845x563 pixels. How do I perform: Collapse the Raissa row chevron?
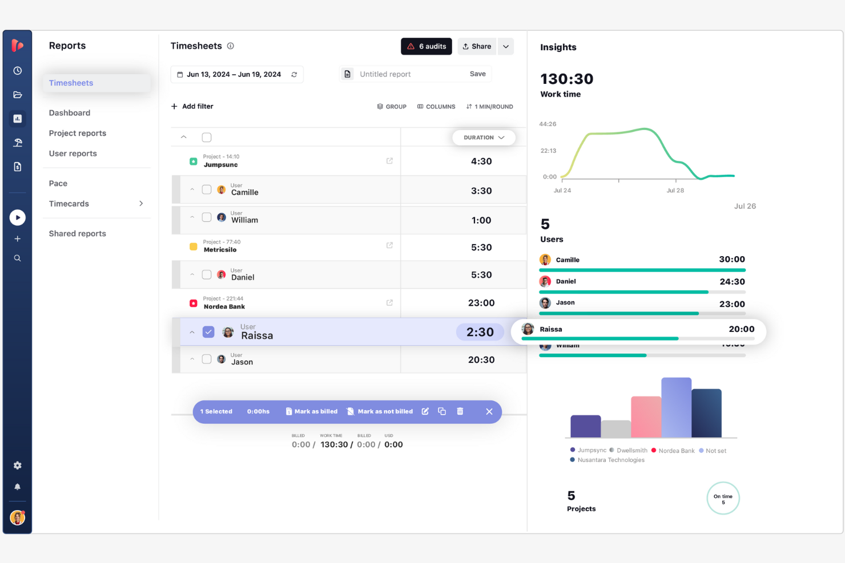(192, 332)
